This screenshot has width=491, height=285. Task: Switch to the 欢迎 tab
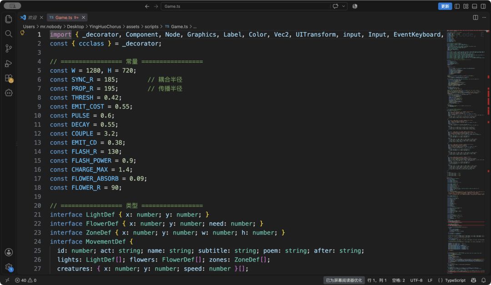(x=32, y=18)
